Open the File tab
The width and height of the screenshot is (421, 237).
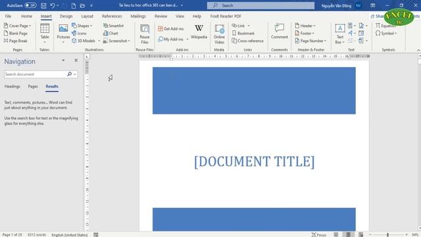pos(8,16)
